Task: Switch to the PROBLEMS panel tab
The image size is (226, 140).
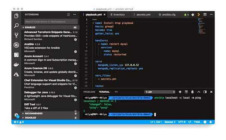Action: click(x=89, y=92)
